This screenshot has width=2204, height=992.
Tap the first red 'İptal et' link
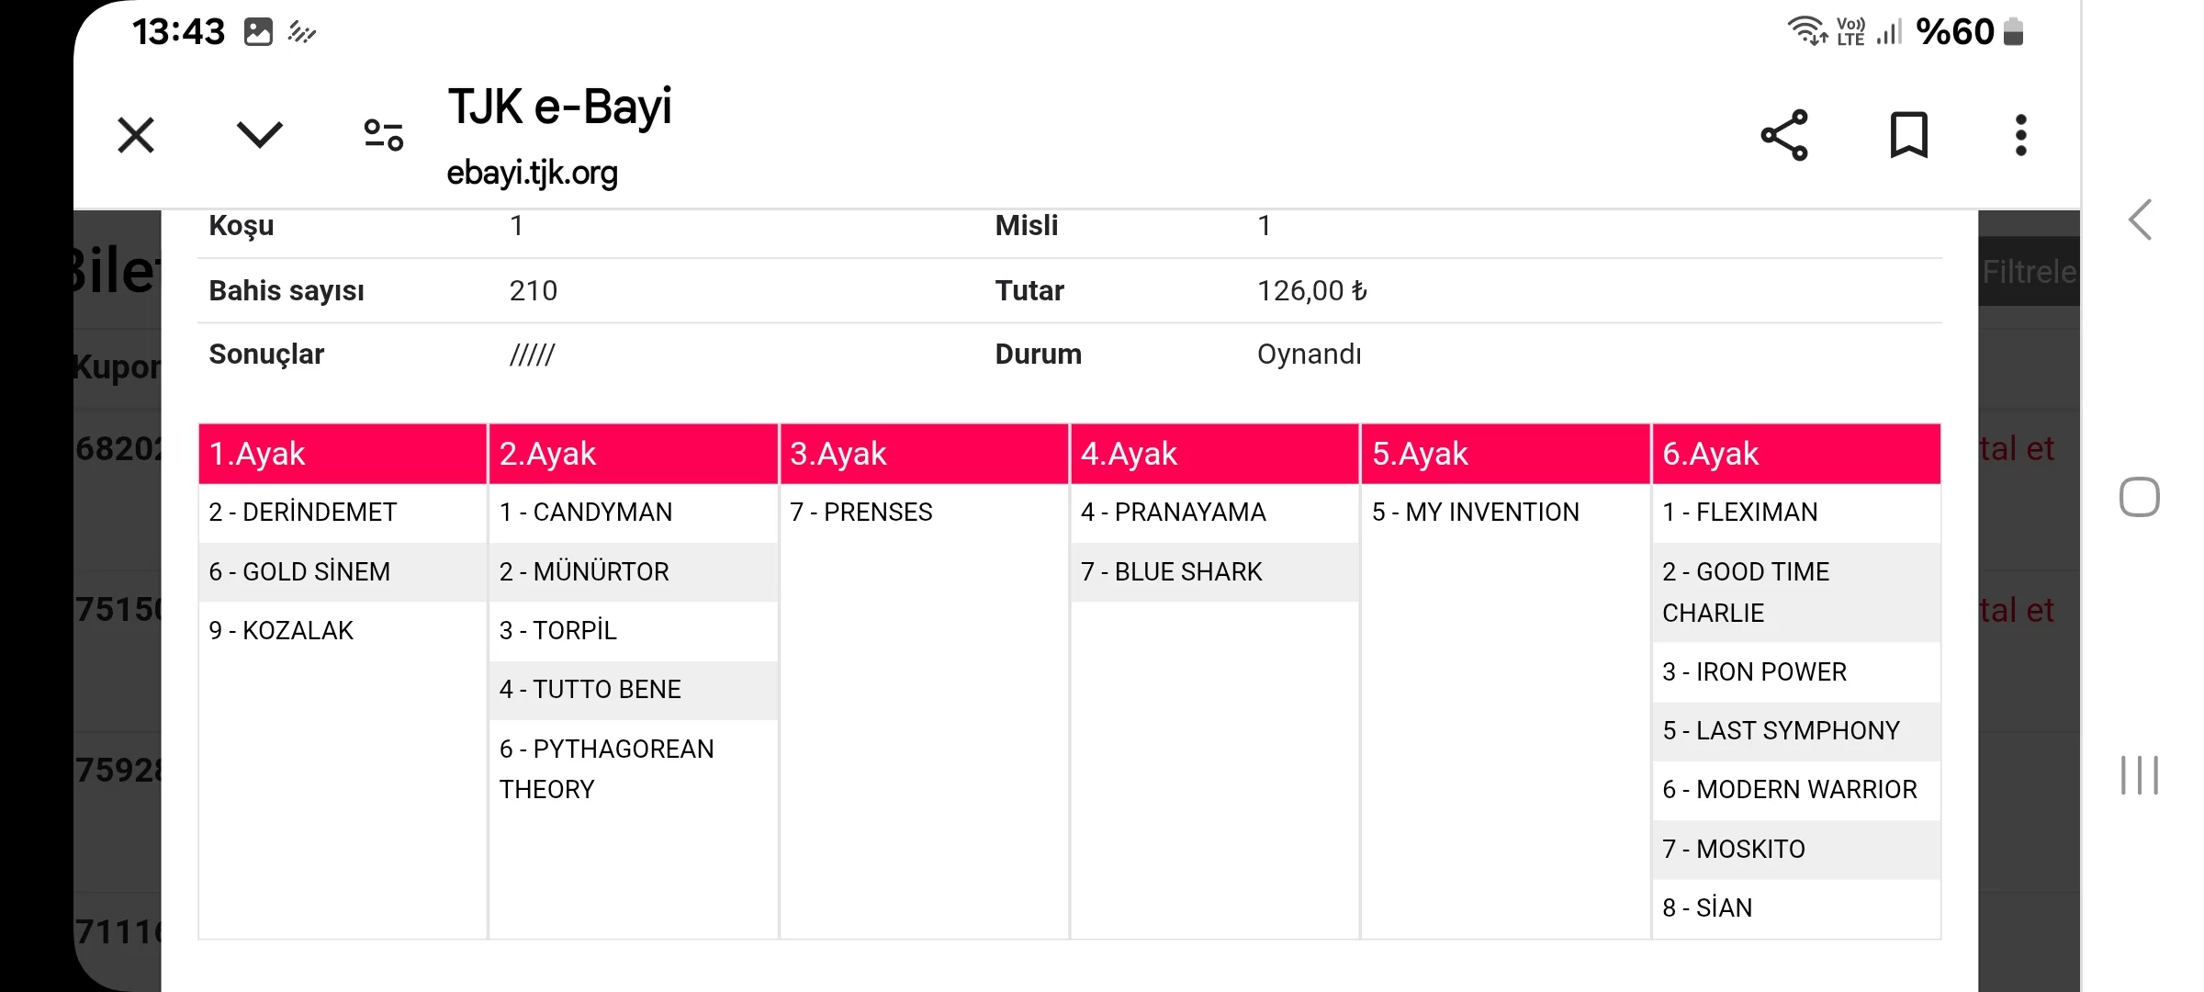click(x=2017, y=449)
